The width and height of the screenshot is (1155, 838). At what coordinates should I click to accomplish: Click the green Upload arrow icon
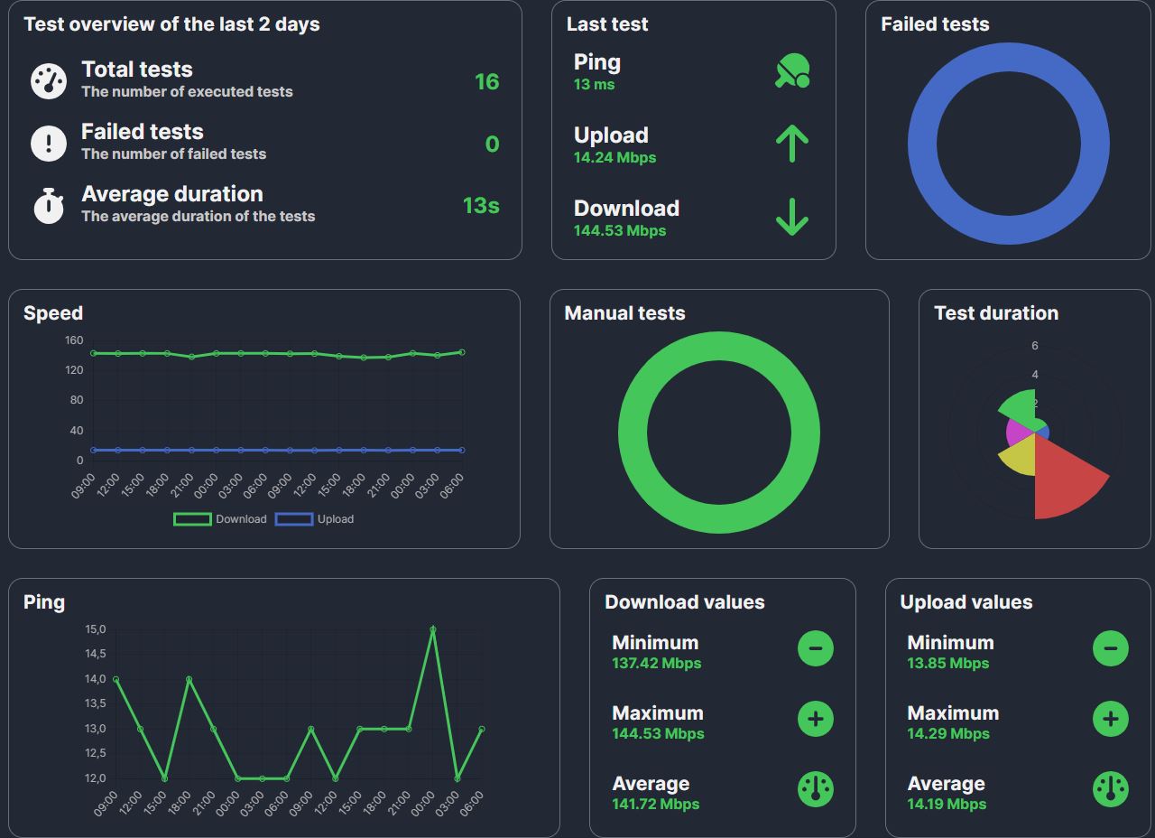click(791, 144)
